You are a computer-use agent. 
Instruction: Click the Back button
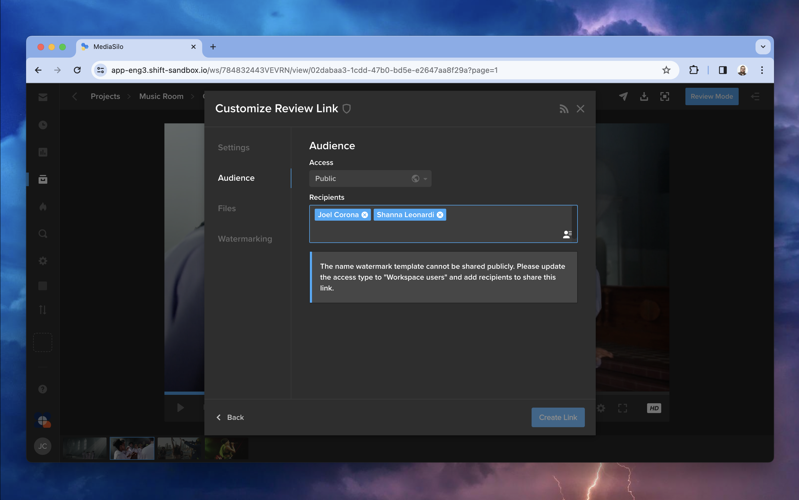[x=230, y=417]
